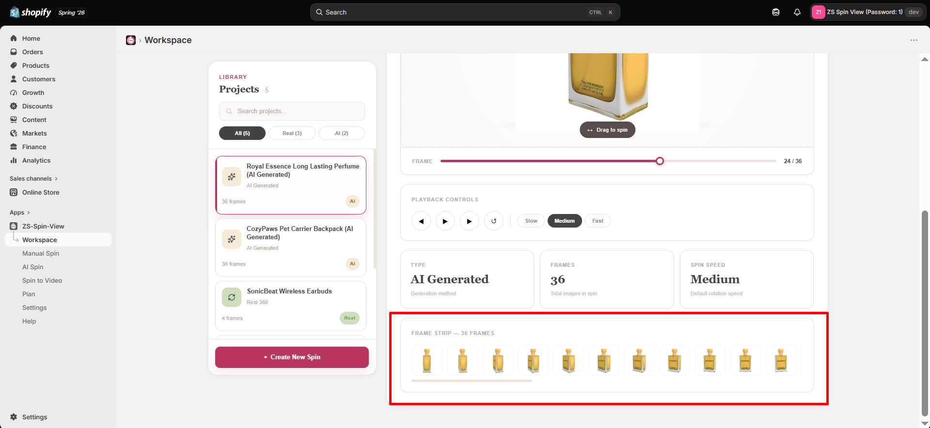Filter projects by Real (3) tab
This screenshot has height=428, width=930.
tap(292, 133)
